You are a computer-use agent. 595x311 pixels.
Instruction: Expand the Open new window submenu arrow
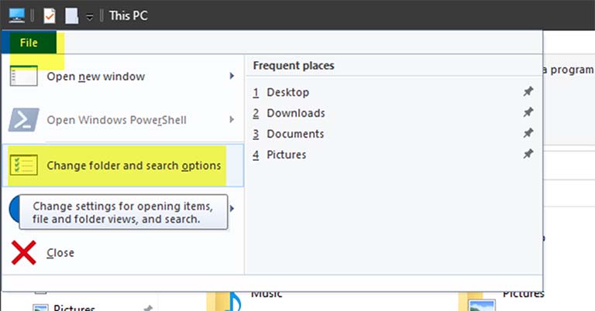(x=232, y=77)
